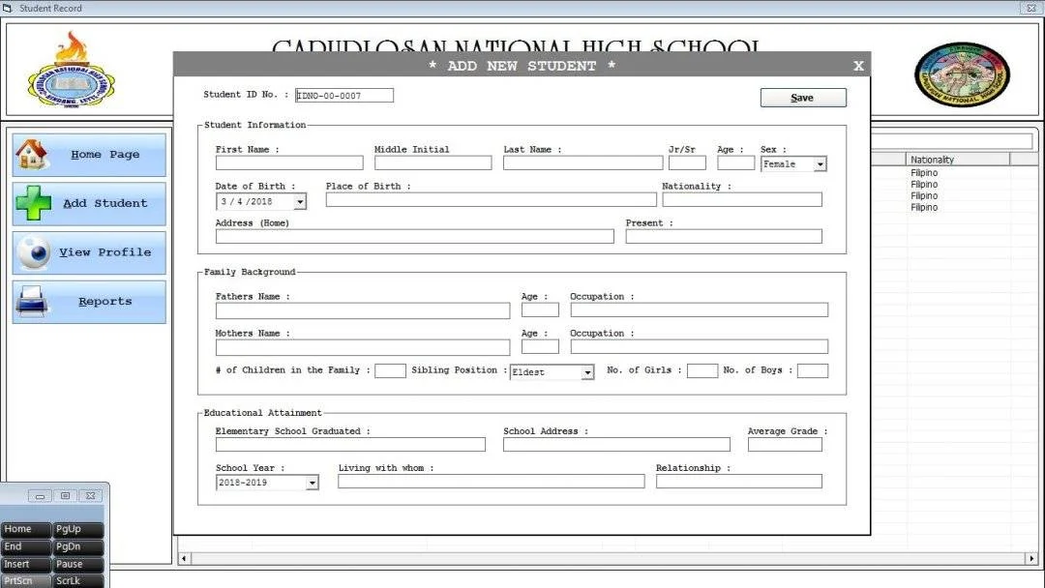Open the Date of Birth date picker
This screenshot has height=588, width=1045.
click(300, 201)
